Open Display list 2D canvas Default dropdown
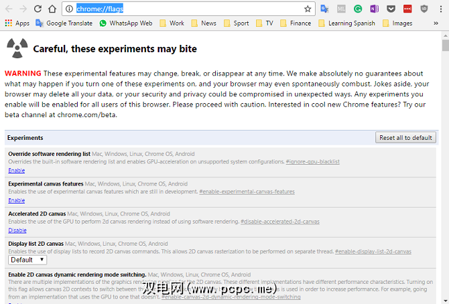This screenshot has width=449, height=304. tap(27, 260)
